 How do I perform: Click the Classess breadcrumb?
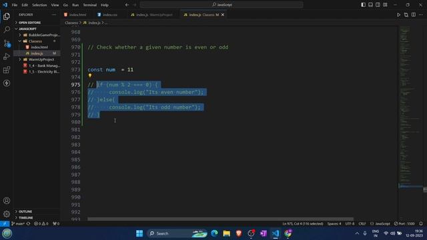click(x=71, y=23)
